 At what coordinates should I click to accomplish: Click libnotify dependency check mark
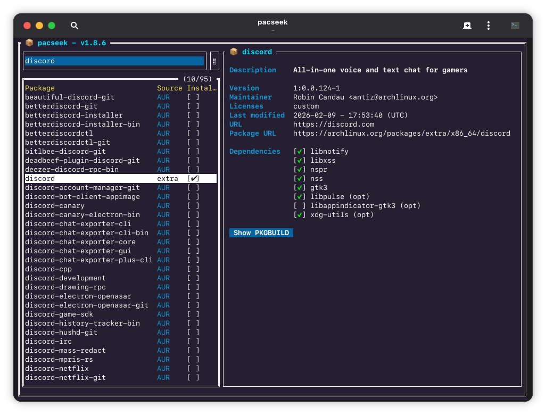point(300,152)
